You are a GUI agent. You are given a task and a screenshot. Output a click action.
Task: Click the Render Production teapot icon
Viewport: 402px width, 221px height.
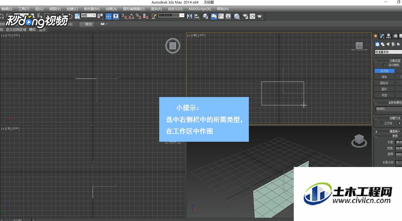point(260,16)
